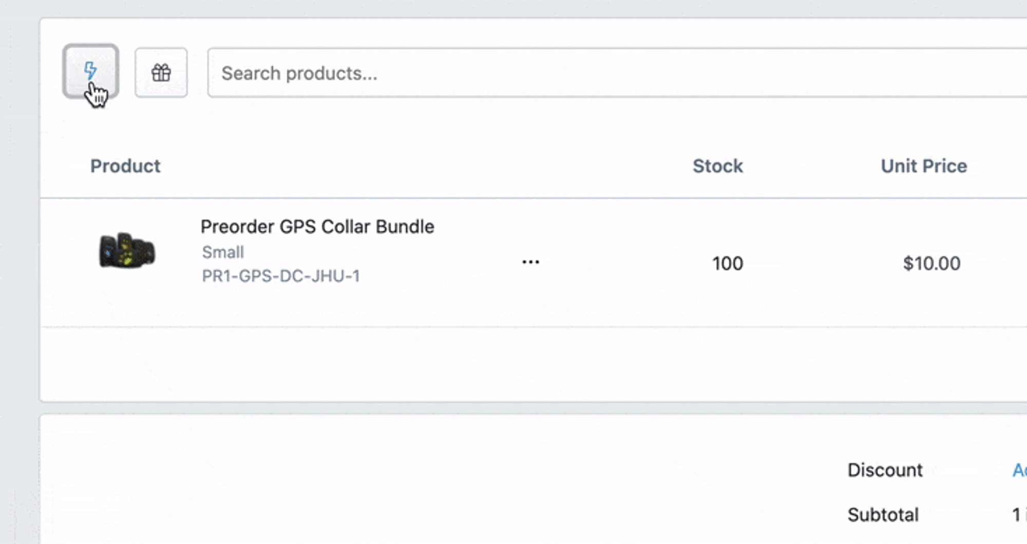Screen dimensions: 1027x544
Task: Click the Subtotal label
Action: pyautogui.click(x=883, y=515)
